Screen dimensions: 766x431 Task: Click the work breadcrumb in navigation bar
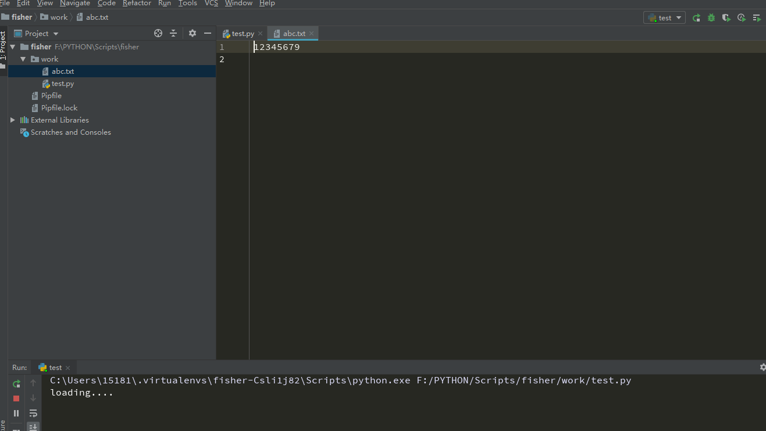pyautogui.click(x=57, y=17)
